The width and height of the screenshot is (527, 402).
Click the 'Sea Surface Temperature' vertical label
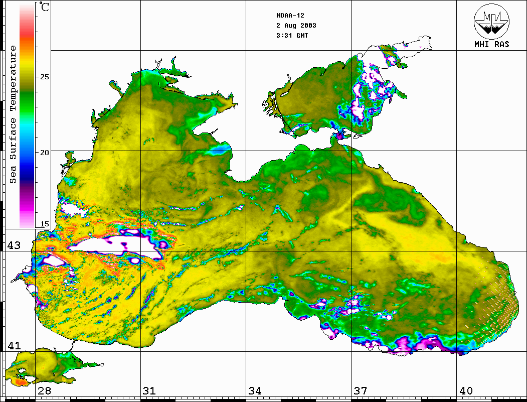click(x=13, y=114)
